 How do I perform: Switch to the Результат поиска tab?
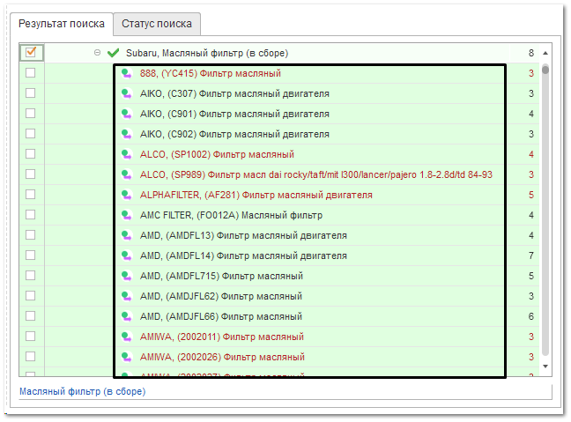pyautogui.click(x=62, y=24)
